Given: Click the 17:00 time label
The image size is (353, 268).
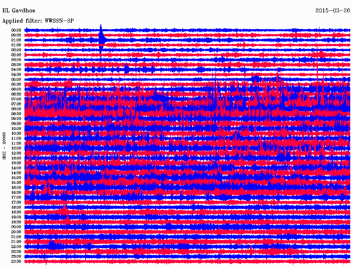Looking at the screenshot, I should coord(16,197).
